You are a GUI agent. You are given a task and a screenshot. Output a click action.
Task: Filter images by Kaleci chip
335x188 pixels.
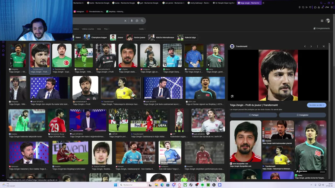[x=77, y=37]
